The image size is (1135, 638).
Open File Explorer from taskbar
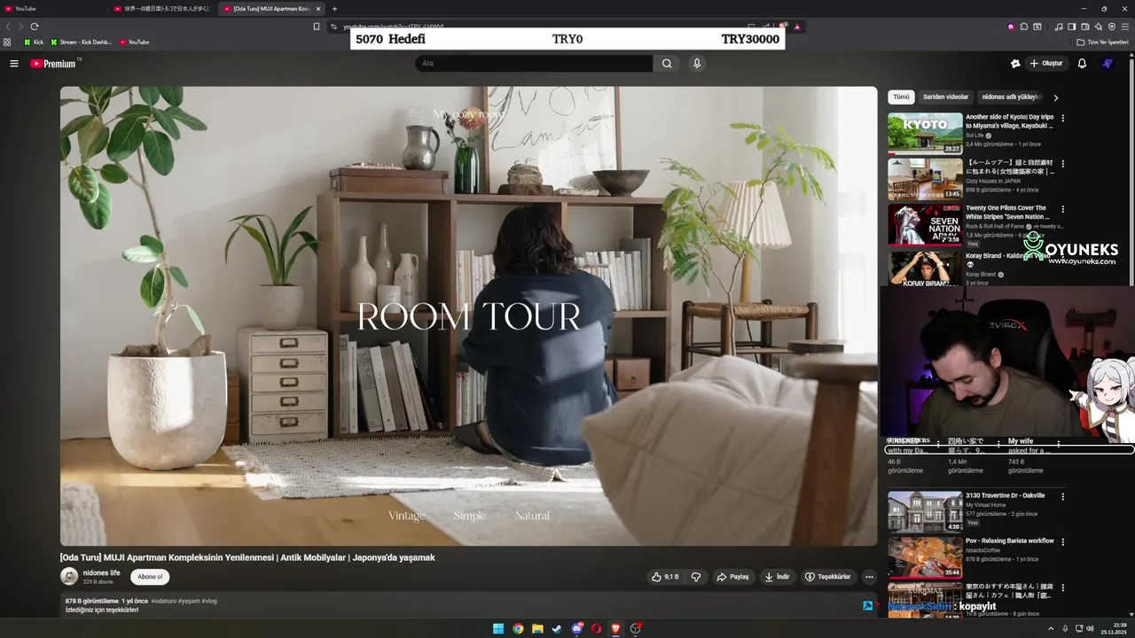tap(537, 628)
